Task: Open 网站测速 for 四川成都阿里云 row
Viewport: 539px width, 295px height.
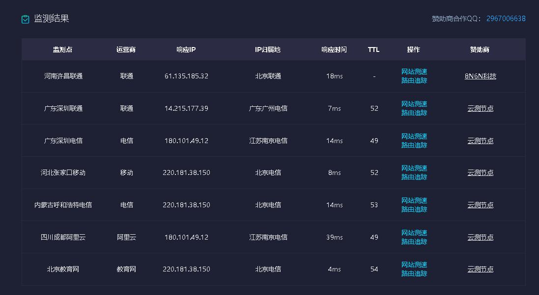Action: (414, 233)
